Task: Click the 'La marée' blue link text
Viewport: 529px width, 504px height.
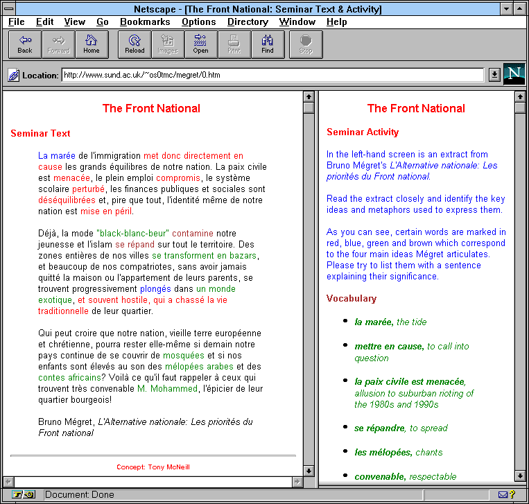Action: 57,156
